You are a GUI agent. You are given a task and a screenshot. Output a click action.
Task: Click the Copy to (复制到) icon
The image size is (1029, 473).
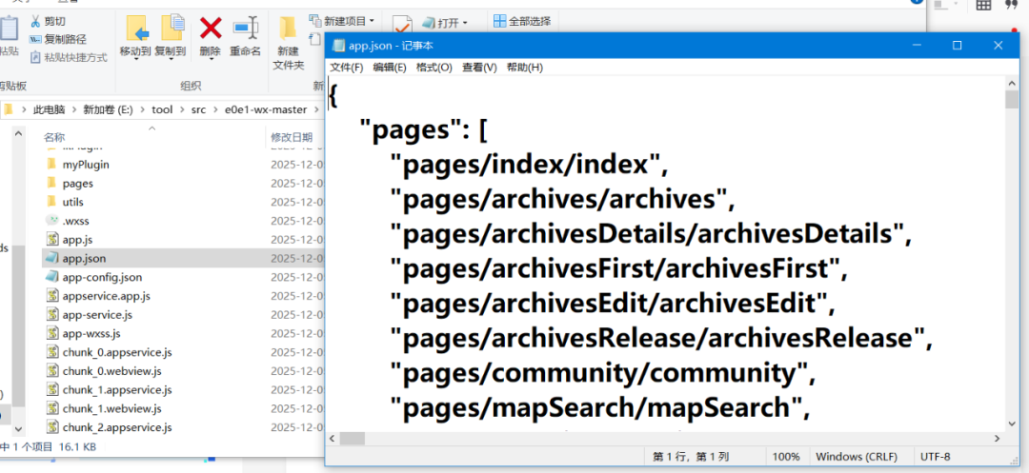point(171,29)
